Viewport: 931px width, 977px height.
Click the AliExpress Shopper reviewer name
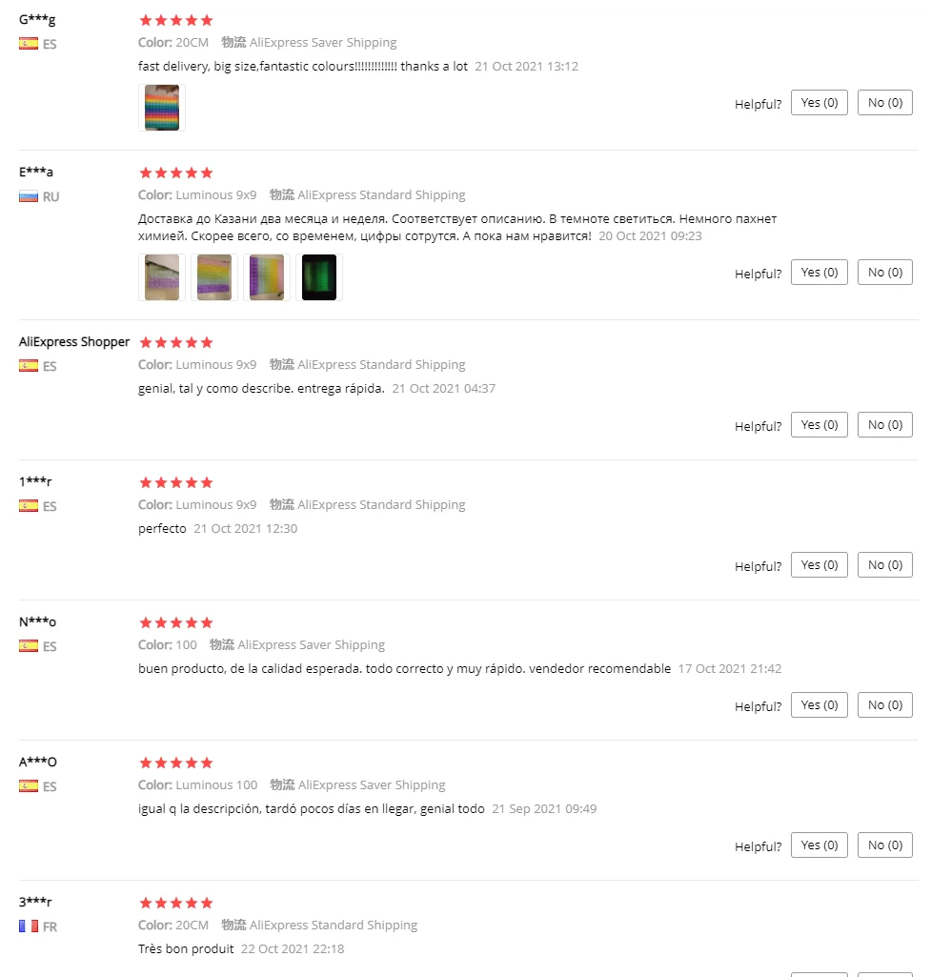coord(74,342)
